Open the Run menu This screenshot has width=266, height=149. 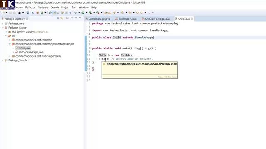point(74,7)
